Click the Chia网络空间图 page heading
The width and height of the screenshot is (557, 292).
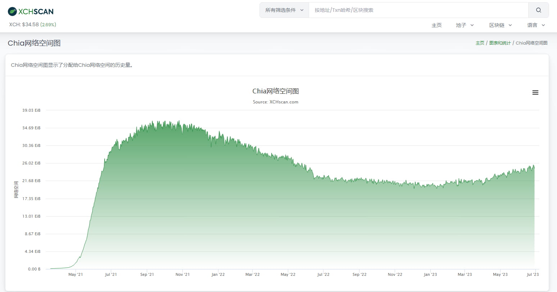(x=34, y=43)
